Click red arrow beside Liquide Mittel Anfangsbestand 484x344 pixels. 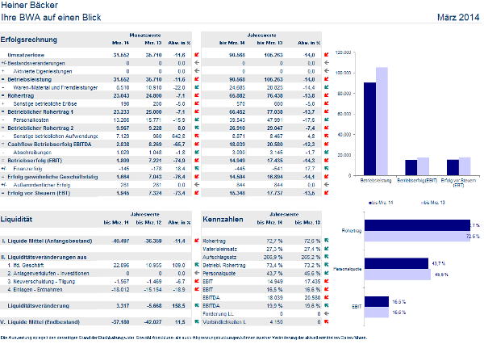pos(197,240)
